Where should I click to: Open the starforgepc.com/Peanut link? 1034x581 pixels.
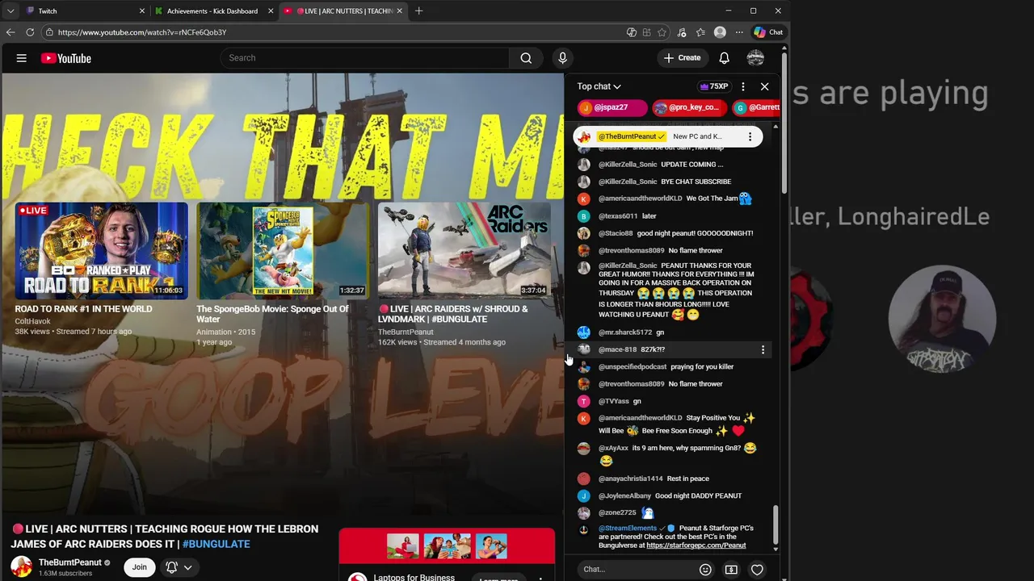point(696,545)
